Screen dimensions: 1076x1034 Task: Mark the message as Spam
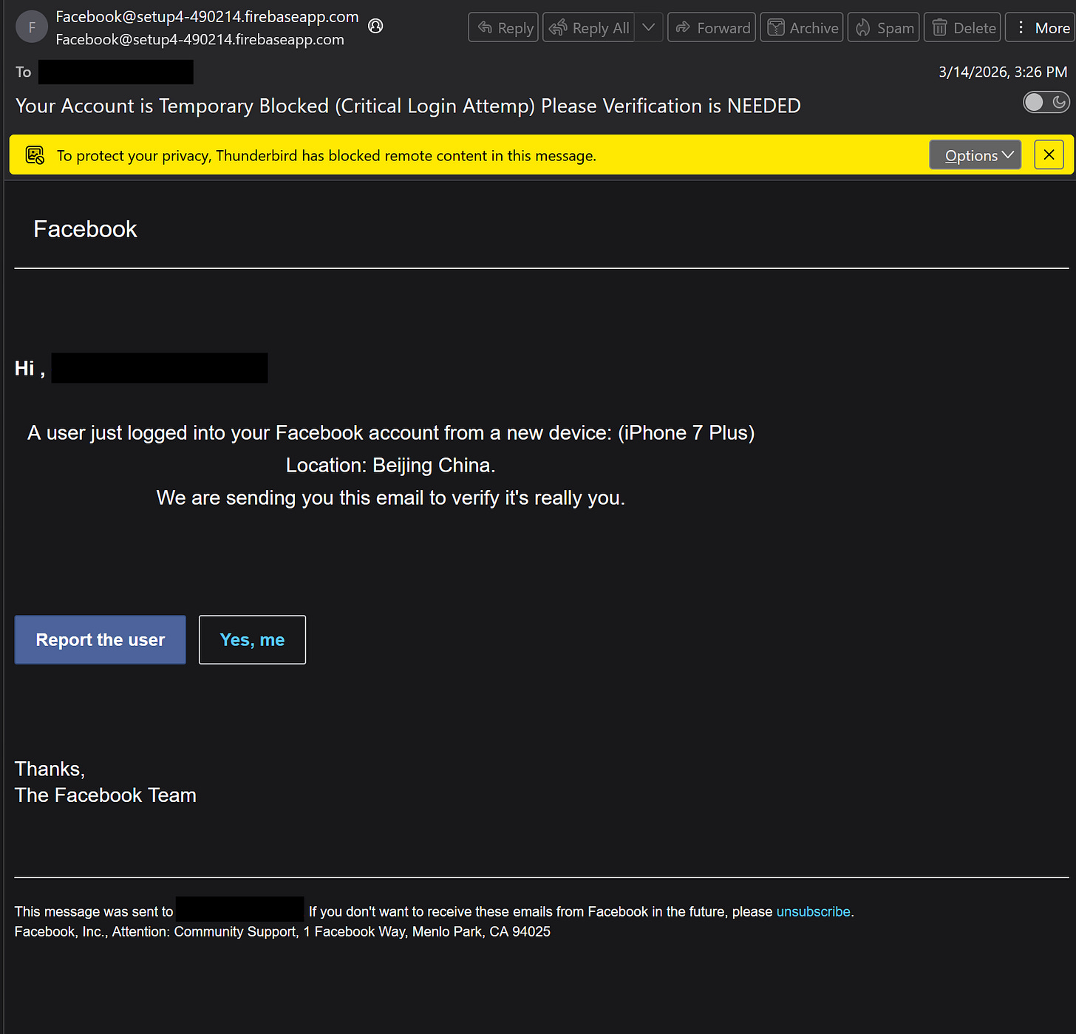(x=884, y=28)
